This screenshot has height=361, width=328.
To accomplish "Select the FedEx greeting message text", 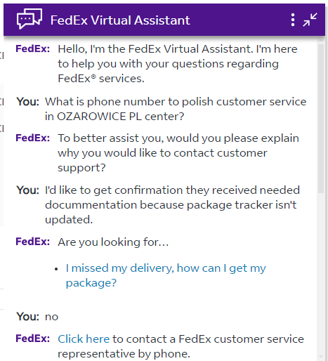I will [178, 64].
